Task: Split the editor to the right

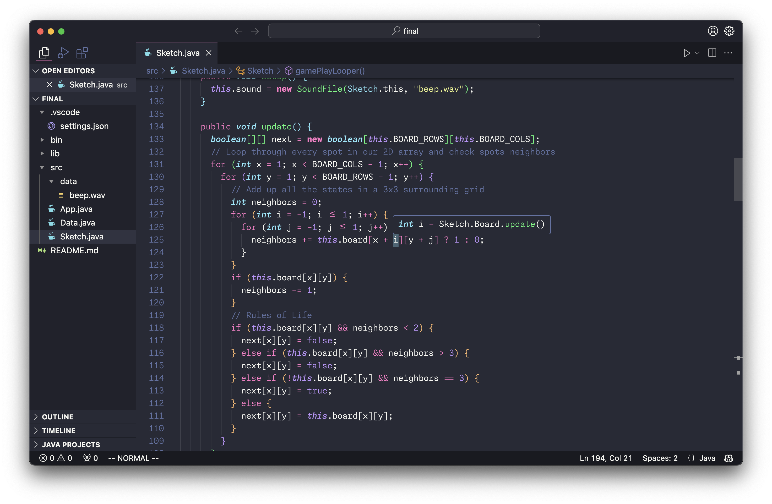Action: [x=712, y=53]
